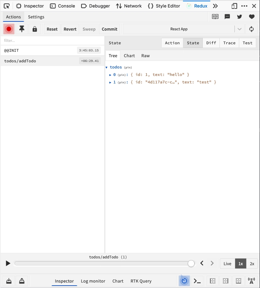Collapse the todos tree node
The image size is (260, 288).
(x=106, y=67)
